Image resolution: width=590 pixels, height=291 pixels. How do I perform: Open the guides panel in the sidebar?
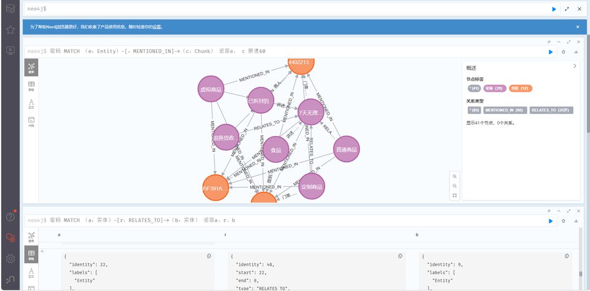coord(10,50)
